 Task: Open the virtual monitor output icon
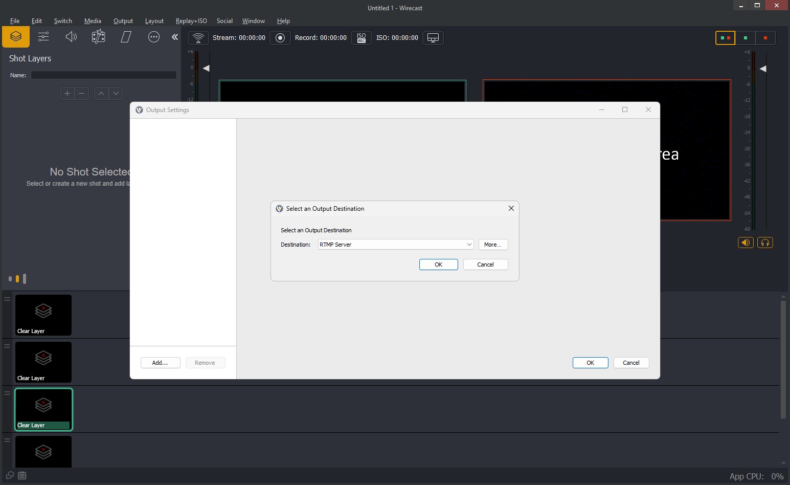pyautogui.click(x=433, y=38)
